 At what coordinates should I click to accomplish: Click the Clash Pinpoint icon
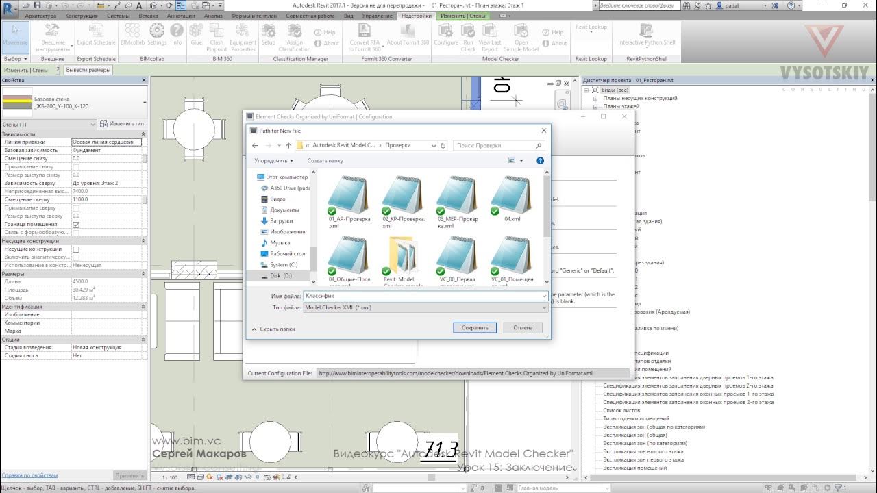tap(217, 37)
